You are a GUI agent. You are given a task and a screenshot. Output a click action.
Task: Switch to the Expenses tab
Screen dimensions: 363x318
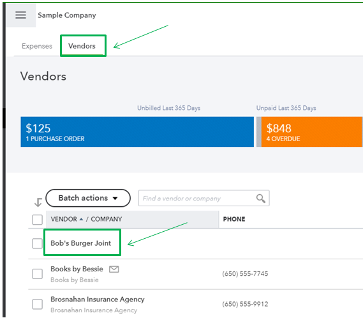coord(37,46)
